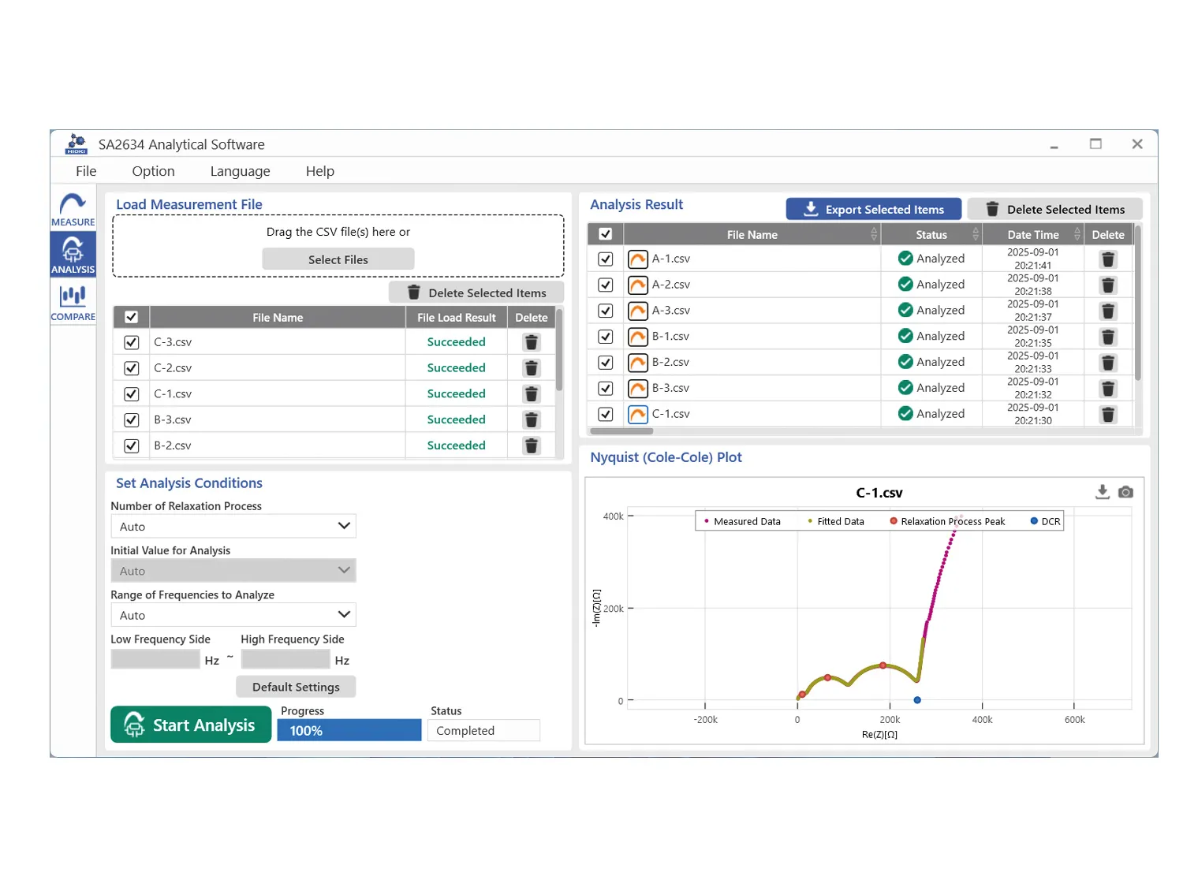Viewport: 1183px width, 887px height.
Task: Uncheck C-1.csv in the Analysis Result table
Action: 606,414
